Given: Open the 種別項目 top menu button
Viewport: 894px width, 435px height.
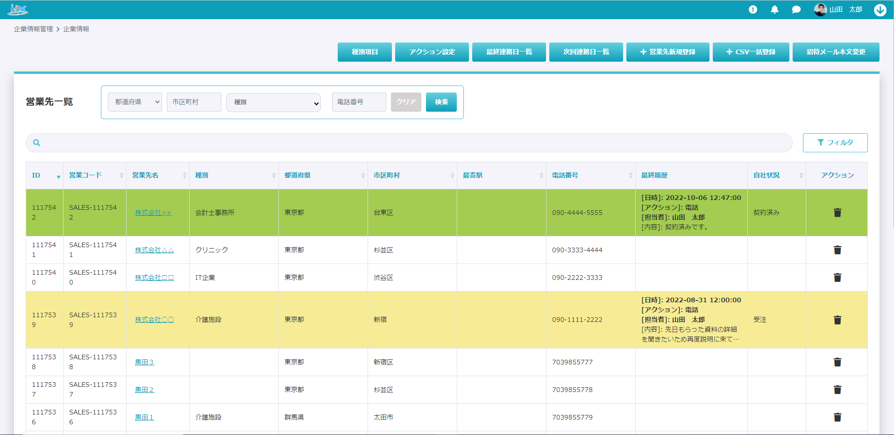Looking at the screenshot, I should pyautogui.click(x=364, y=52).
